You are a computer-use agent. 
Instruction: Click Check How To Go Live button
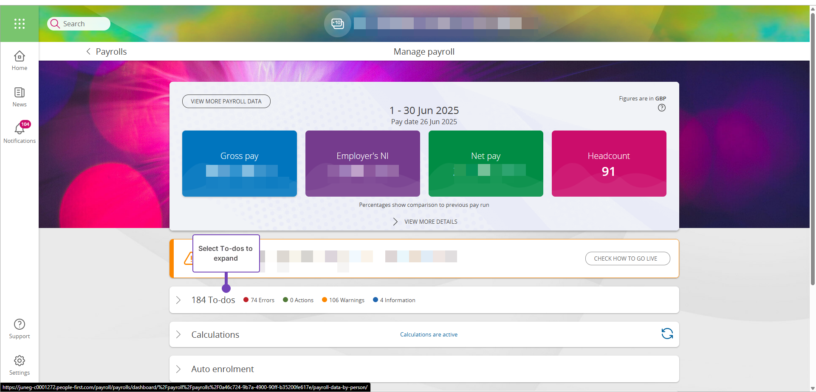tap(627, 259)
